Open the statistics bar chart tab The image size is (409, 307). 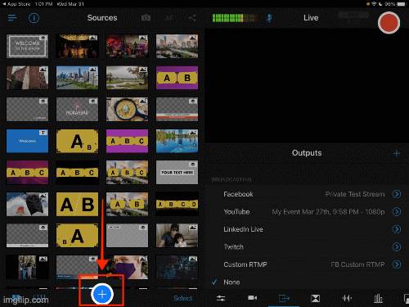click(x=378, y=298)
